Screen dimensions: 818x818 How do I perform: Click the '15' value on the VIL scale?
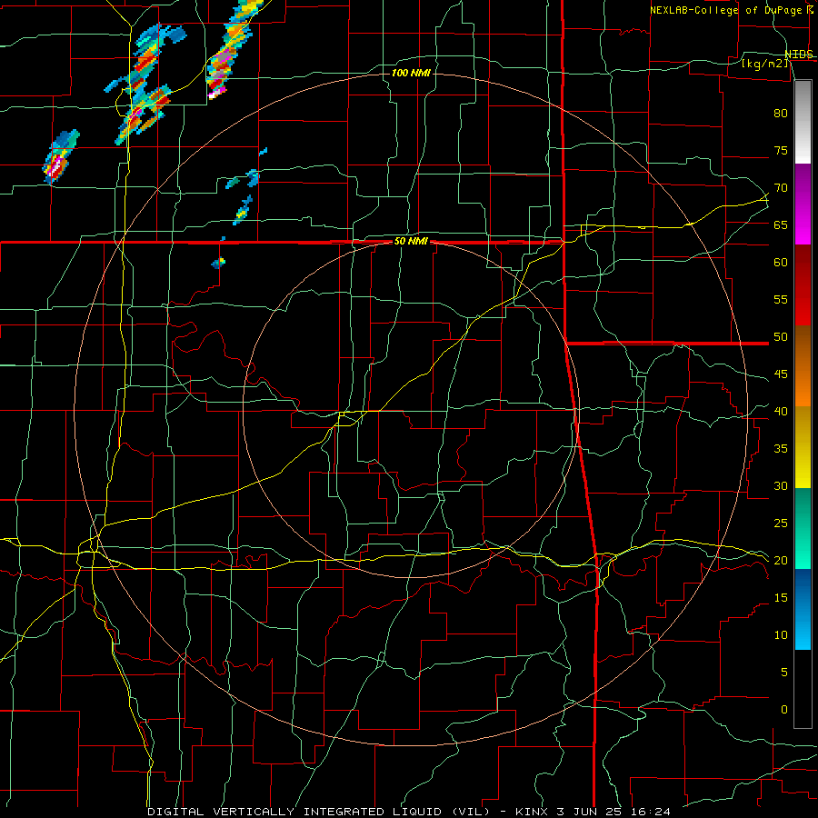pyautogui.click(x=781, y=598)
